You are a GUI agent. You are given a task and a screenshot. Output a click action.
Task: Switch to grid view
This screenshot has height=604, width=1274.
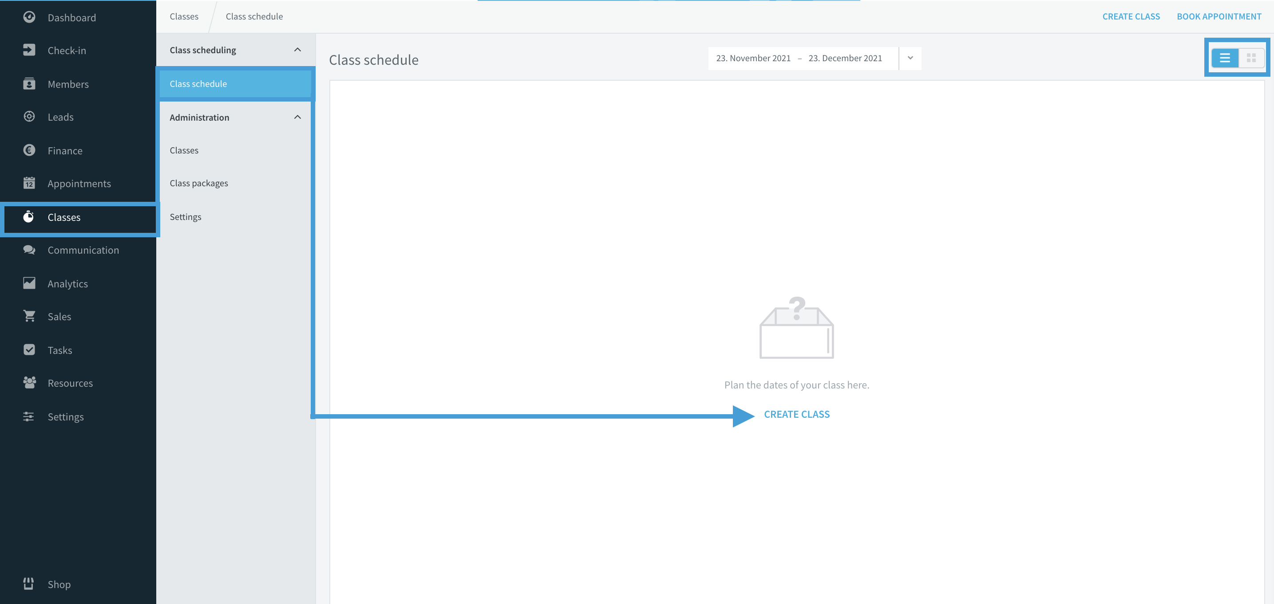click(x=1251, y=59)
